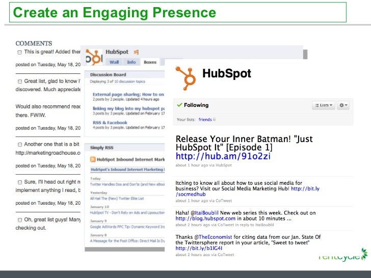Image resolution: width=371 pixels, height=278 pixels.
Task: Open 'All Hail The (New) Twitter Elite List' post
Action: pos(117,199)
